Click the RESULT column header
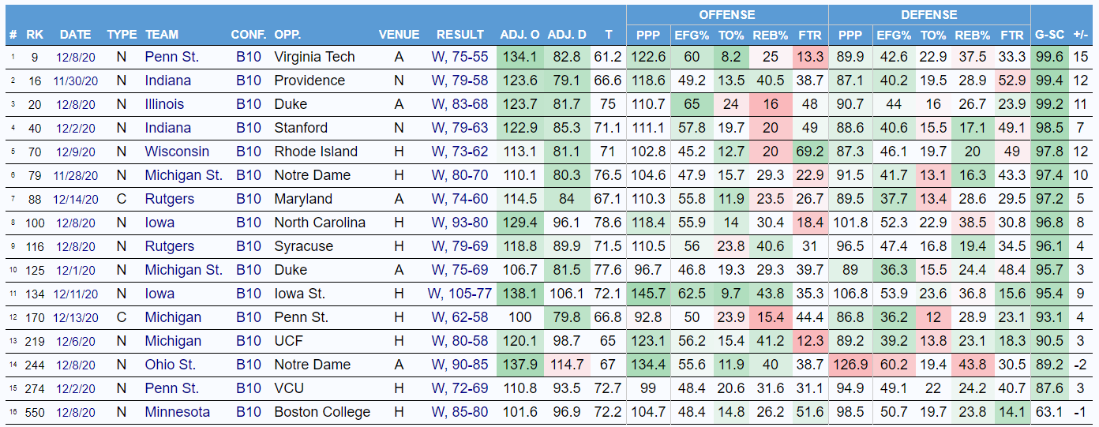 pyautogui.click(x=460, y=35)
